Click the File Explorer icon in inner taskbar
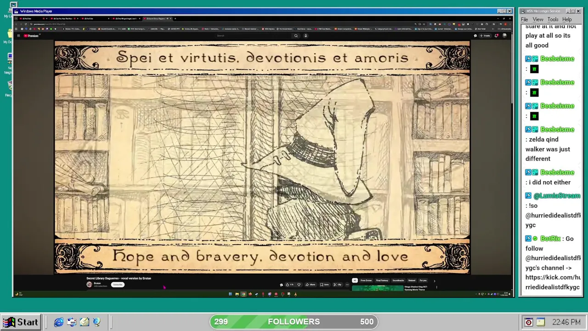Screen dimensions: 588x331 tap(237, 294)
